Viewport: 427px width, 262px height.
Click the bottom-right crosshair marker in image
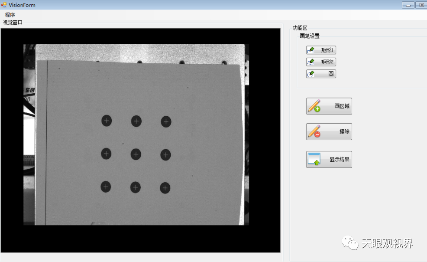tap(165, 188)
